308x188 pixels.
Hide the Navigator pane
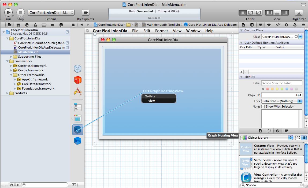pos(270,13)
